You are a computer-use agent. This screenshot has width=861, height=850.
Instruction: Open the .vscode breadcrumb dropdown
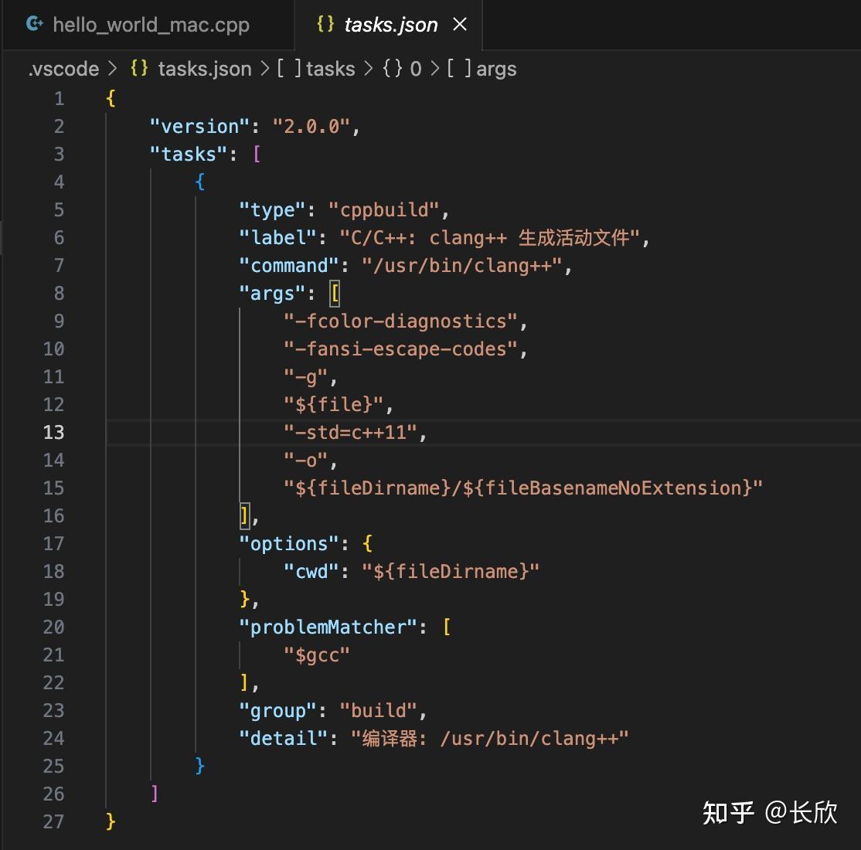click(x=63, y=69)
